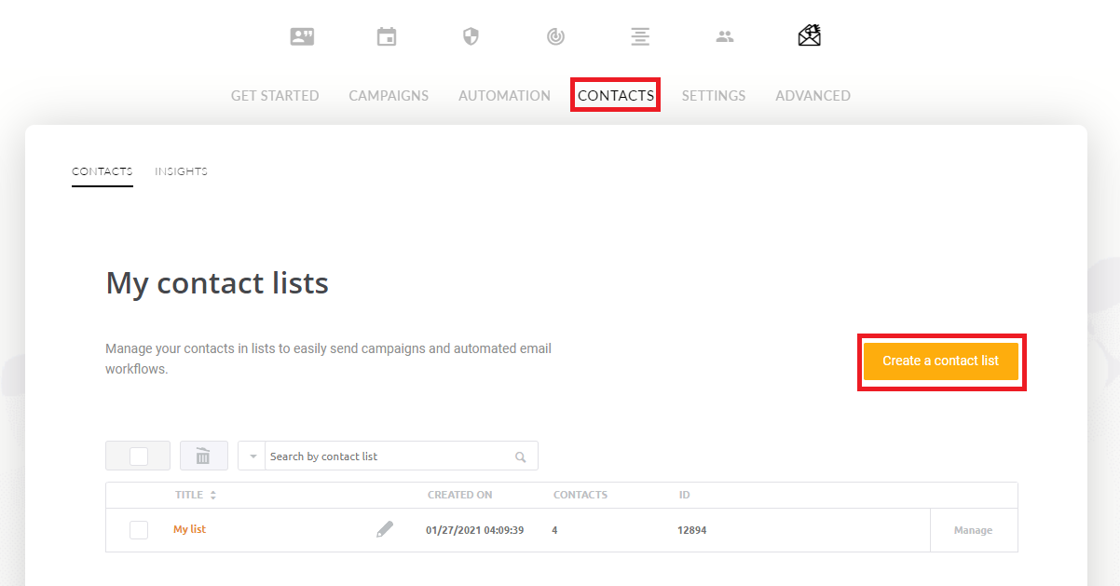The width and height of the screenshot is (1120, 586).
Task: Click Manage for My list
Action: [x=973, y=530]
